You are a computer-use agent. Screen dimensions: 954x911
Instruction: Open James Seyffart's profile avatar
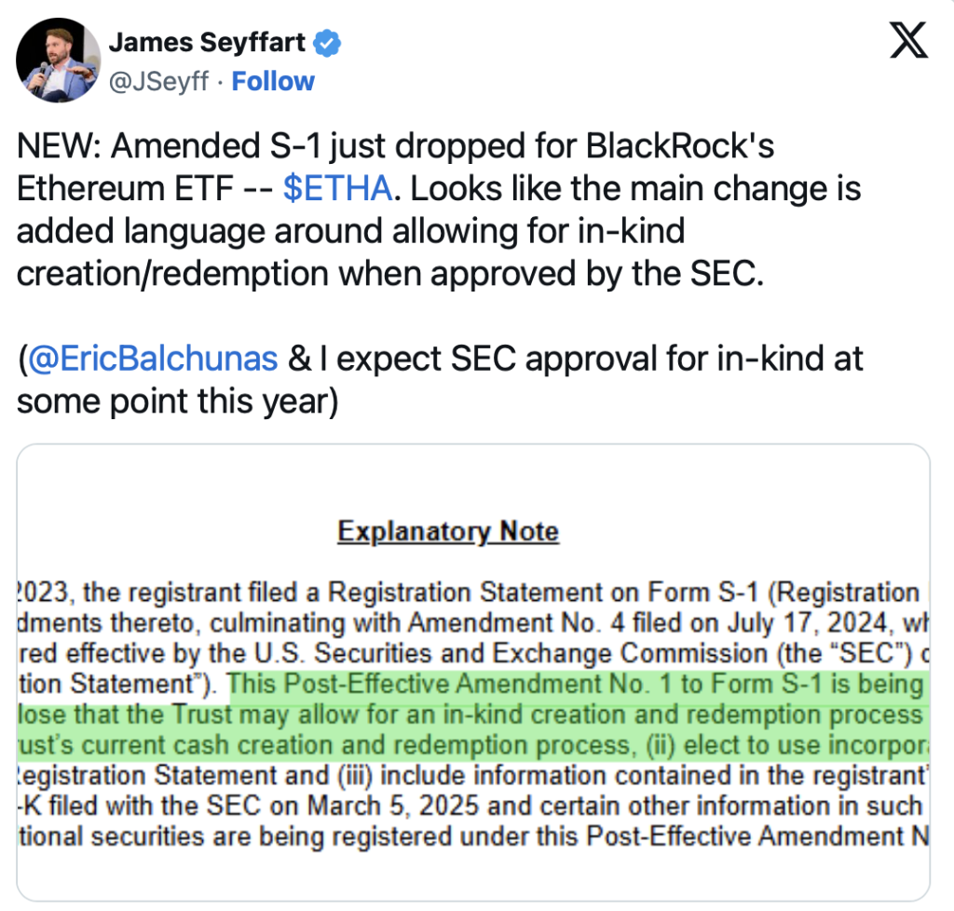pyautogui.click(x=59, y=61)
